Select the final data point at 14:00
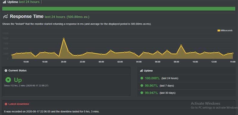The image size is (238, 115). coord(233,53)
